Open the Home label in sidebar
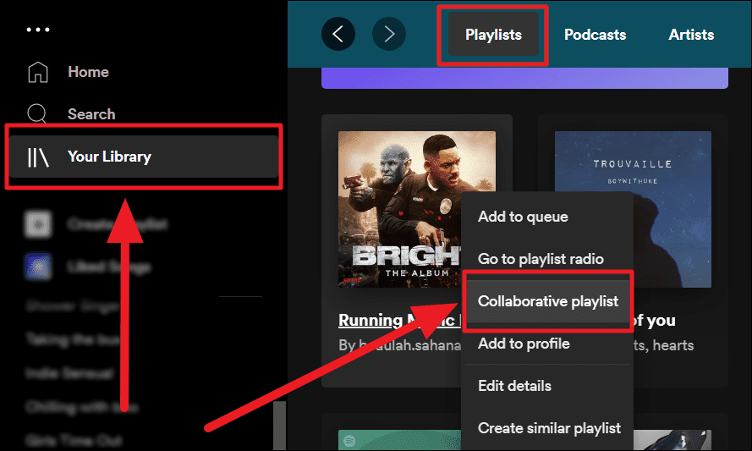The image size is (752, 451). pos(88,72)
